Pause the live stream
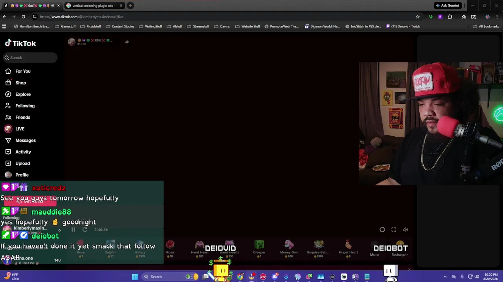The image size is (503, 282). 73,230
